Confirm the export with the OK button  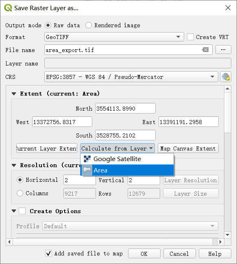point(144,253)
